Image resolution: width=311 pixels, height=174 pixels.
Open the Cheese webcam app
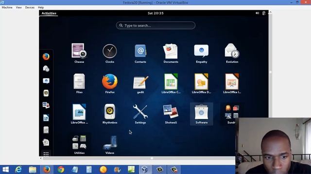pyautogui.click(x=79, y=53)
